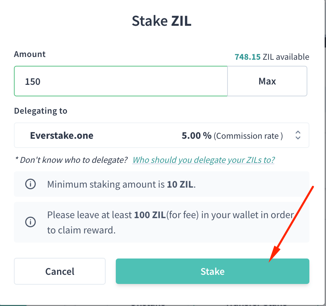The height and width of the screenshot is (306, 326).
Task: Cancel the staking dialog
Action: pyautogui.click(x=59, y=271)
